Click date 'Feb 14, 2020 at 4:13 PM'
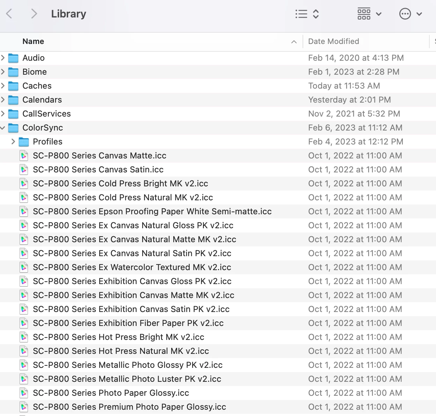 (356, 58)
